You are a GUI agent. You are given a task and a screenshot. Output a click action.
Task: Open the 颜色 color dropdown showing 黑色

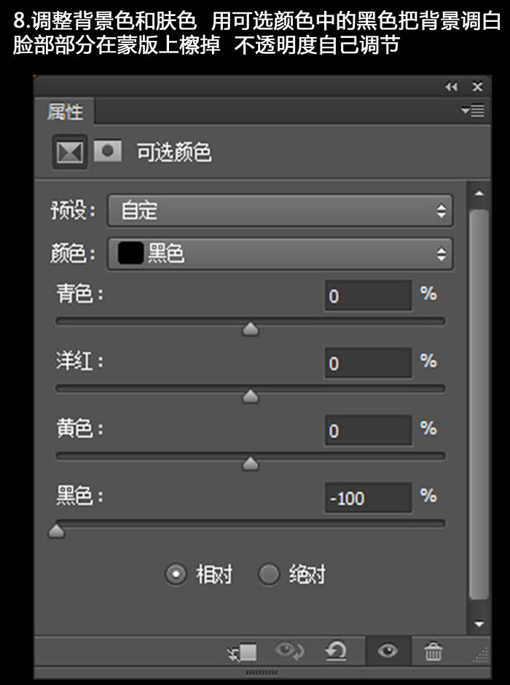pos(280,254)
